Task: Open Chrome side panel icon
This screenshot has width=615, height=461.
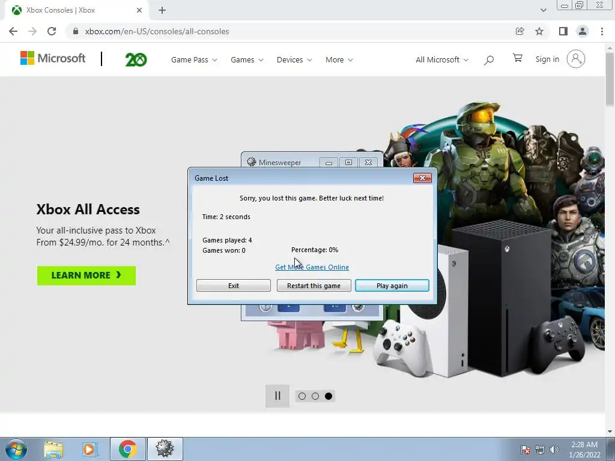Action: click(x=563, y=31)
